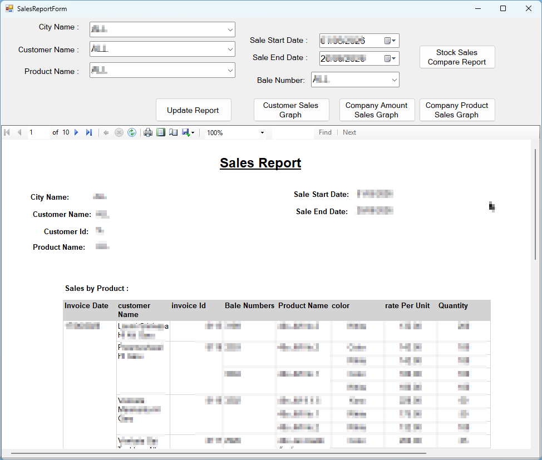542x460 pixels.
Task: Click color column header
Action: pyautogui.click(x=341, y=305)
